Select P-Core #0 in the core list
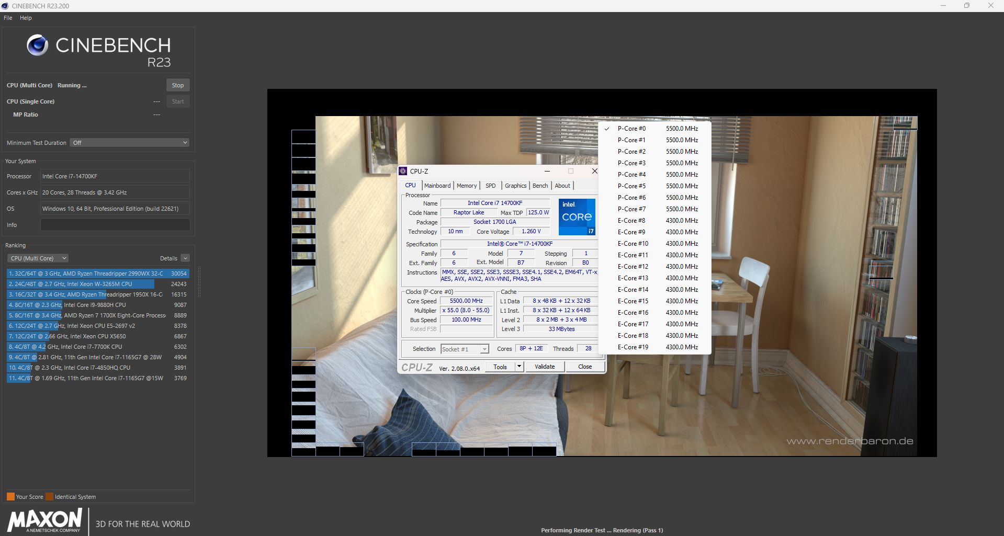This screenshot has width=1004, height=536. 655,129
